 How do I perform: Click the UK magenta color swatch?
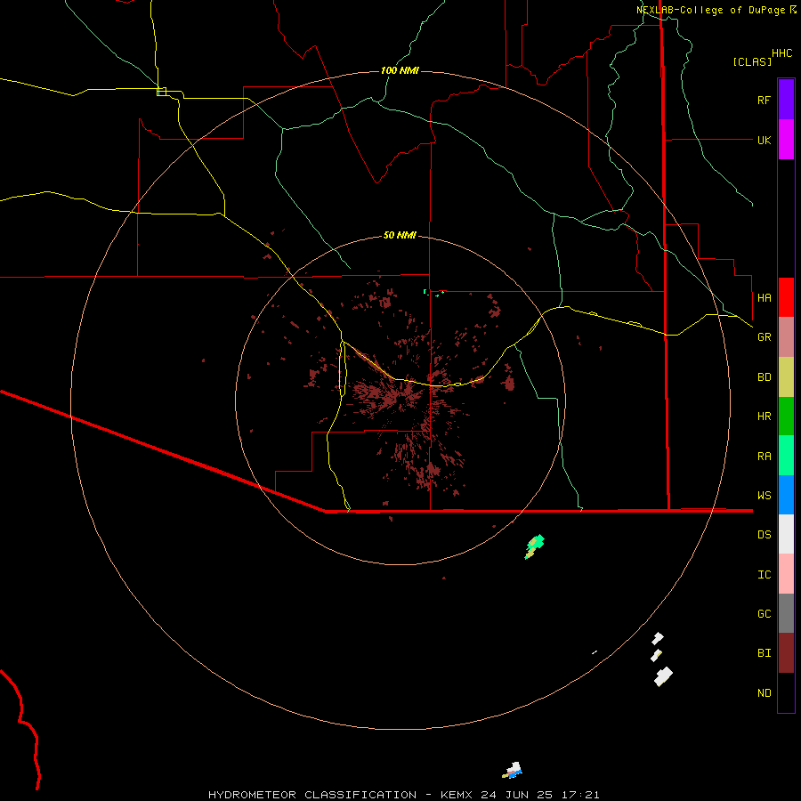(786, 140)
